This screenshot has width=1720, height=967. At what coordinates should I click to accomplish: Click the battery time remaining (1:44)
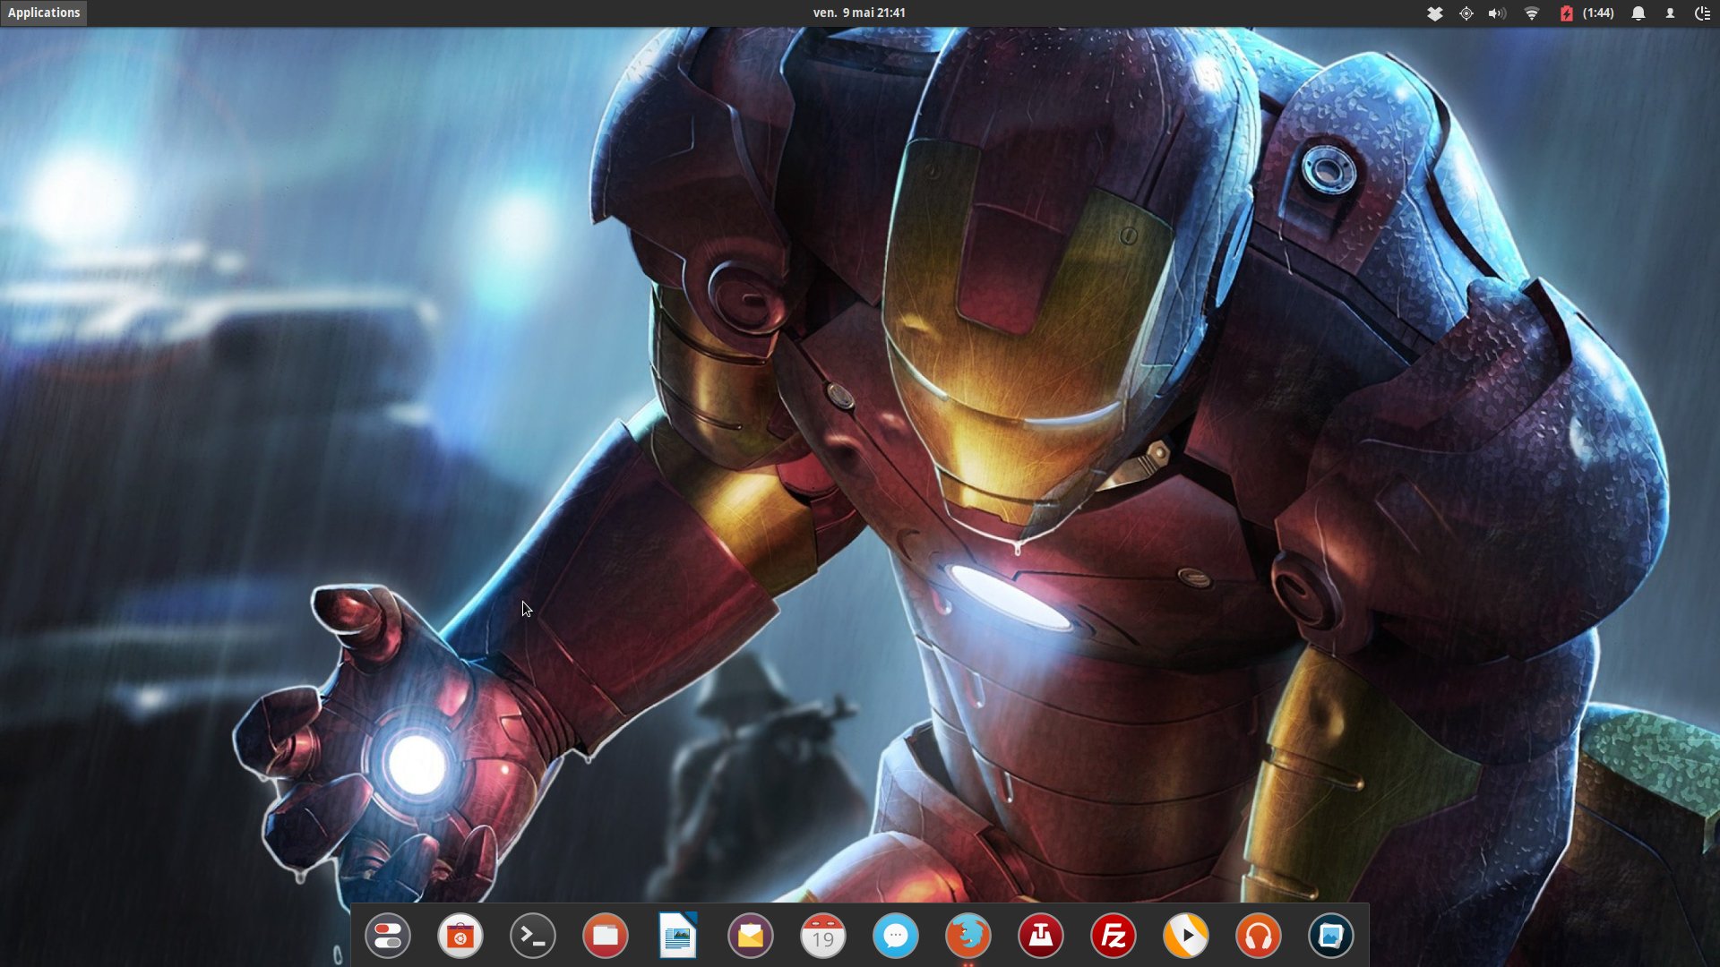pos(1598,13)
